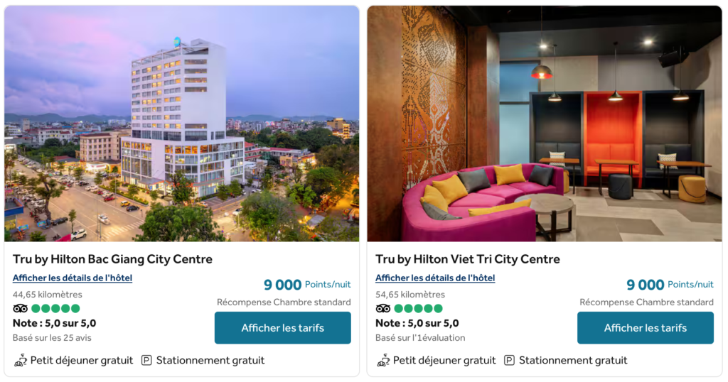Click Bac Giang free breakfast icon

[21, 360]
